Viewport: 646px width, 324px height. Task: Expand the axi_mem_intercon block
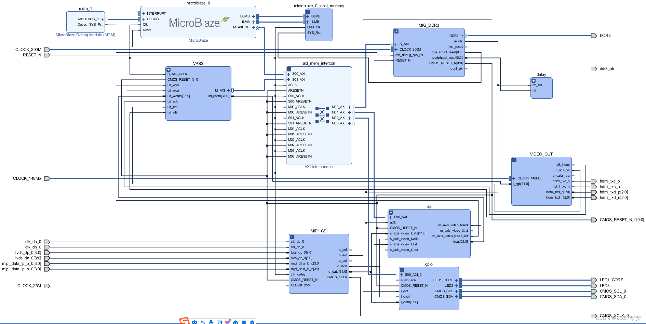click(289, 69)
